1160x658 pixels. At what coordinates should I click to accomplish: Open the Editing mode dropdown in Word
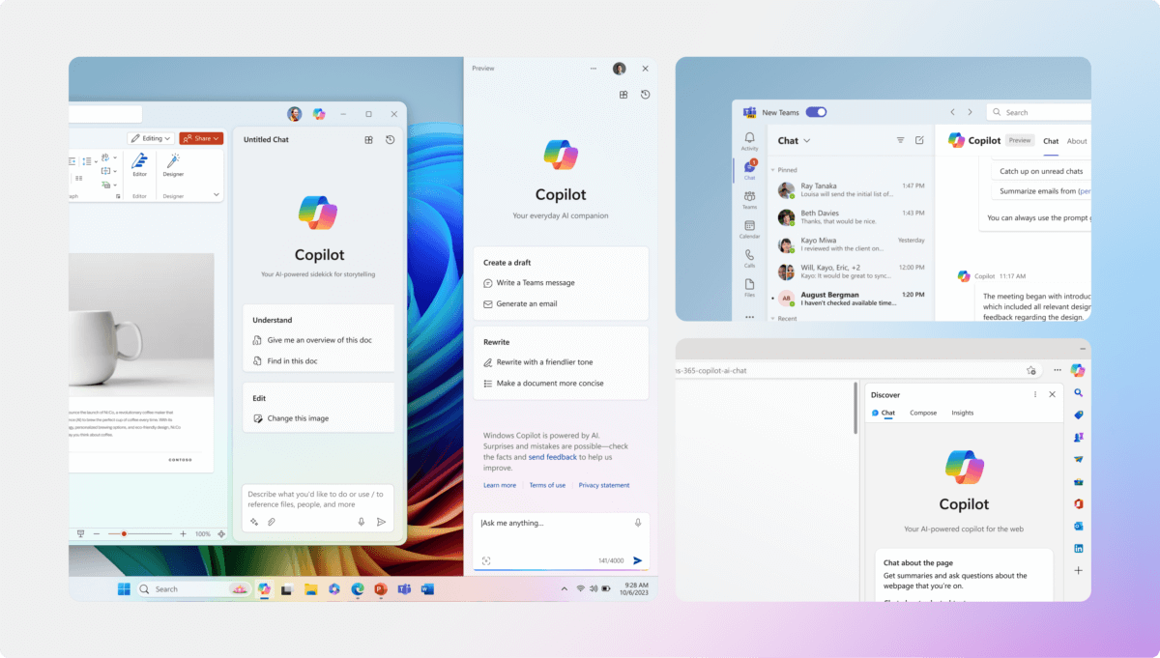click(x=151, y=138)
